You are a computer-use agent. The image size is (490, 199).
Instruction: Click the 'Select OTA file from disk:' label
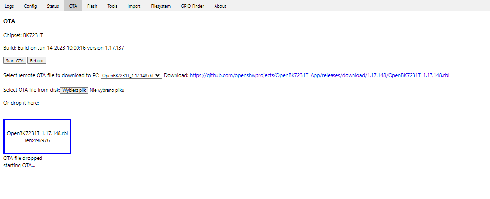32,90
